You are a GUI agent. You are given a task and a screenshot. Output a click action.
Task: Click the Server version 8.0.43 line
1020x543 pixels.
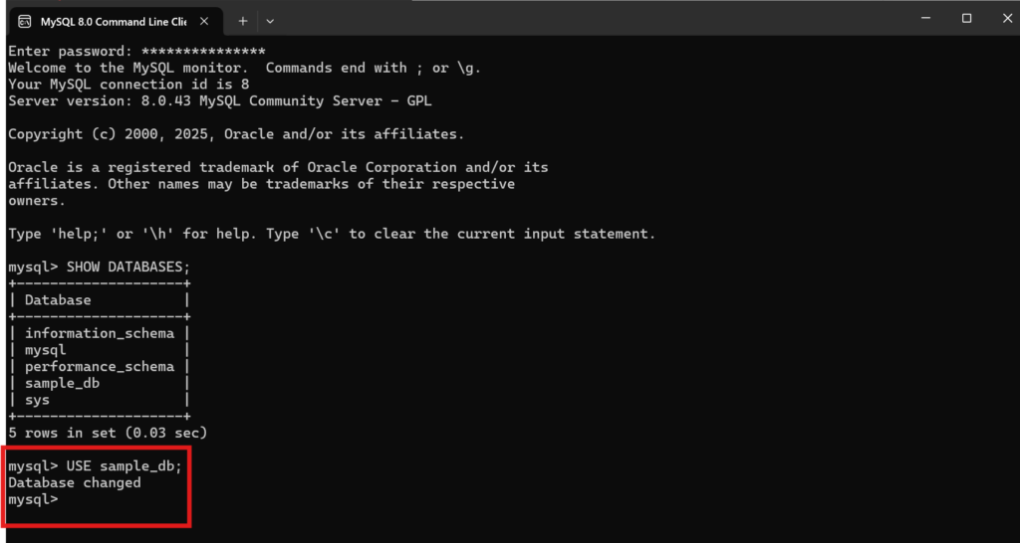click(219, 100)
